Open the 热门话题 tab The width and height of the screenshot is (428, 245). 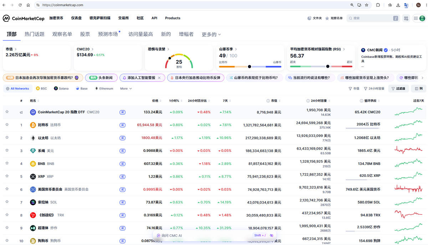[35, 34]
